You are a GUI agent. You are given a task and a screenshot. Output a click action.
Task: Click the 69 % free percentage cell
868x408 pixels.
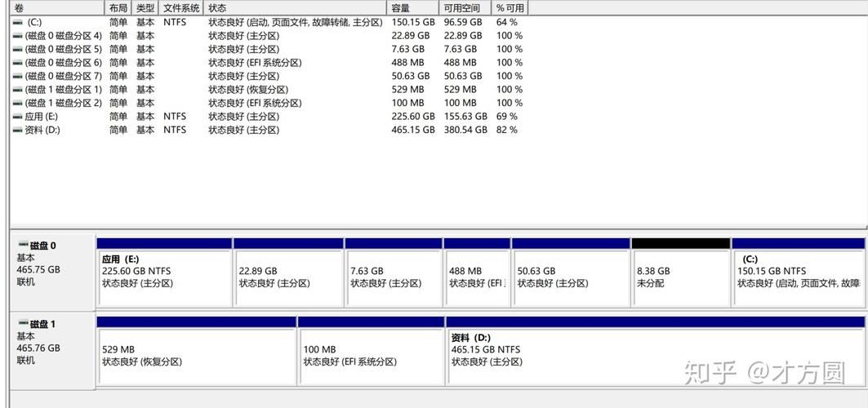(506, 117)
